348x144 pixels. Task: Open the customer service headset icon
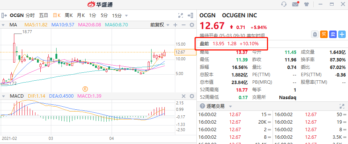point(284,4)
